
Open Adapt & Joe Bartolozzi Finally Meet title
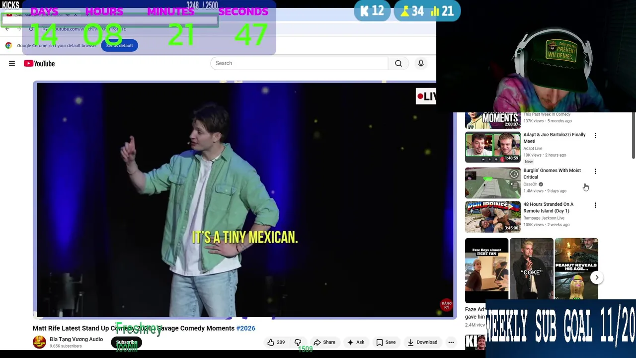554,138
